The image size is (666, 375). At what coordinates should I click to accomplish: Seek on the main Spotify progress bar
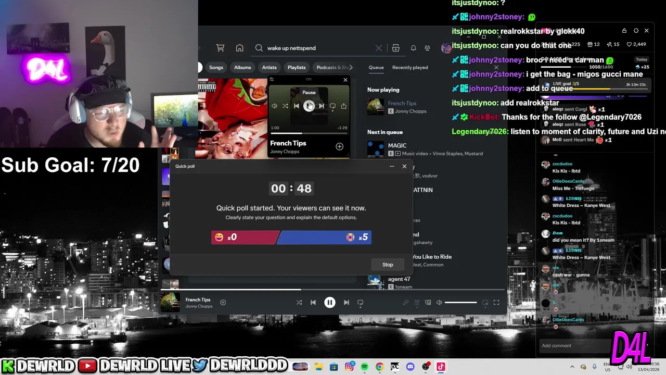[x=332, y=290]
